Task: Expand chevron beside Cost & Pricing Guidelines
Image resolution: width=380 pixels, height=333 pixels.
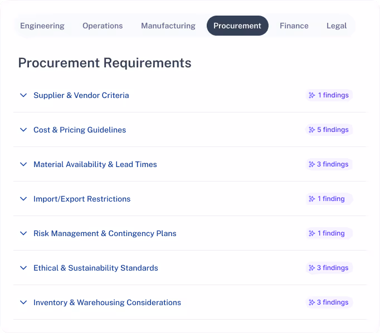Action: coord(23,130)
